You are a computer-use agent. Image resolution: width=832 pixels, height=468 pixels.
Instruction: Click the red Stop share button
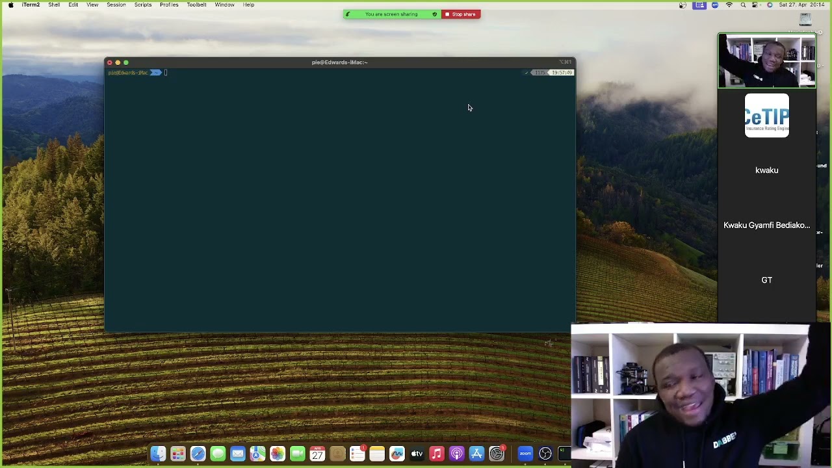(x=461, y=14)
